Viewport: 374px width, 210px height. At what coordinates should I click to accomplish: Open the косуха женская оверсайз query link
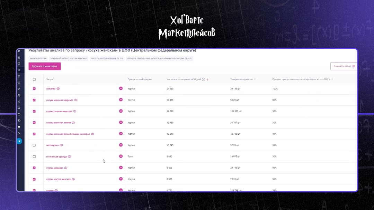click(x=59, y=100)
